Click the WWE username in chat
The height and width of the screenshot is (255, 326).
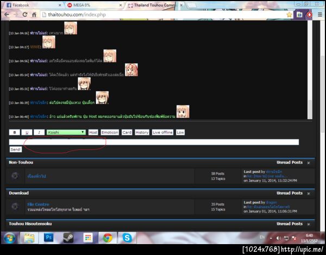[x=35, y=47]
